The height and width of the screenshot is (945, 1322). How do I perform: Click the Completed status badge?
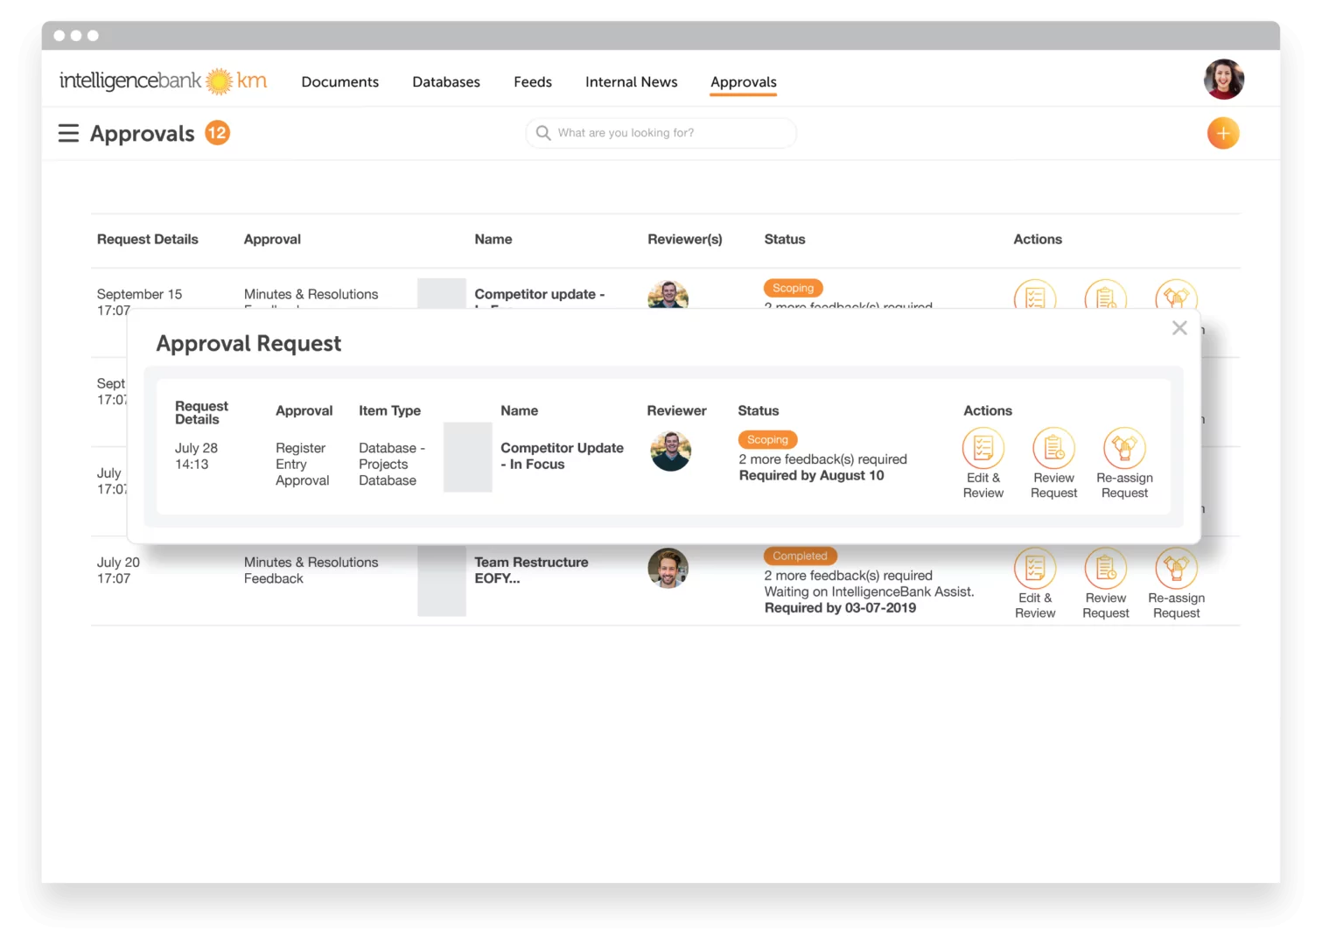pos(800,556)
